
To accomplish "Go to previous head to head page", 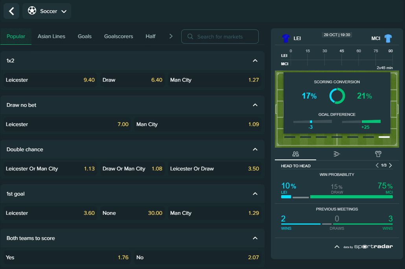I will [x=377, y=165].
